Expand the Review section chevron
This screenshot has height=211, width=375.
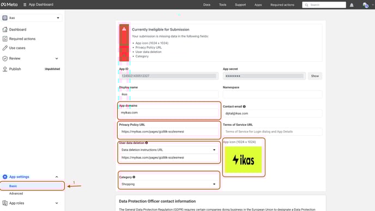(57, 58)
